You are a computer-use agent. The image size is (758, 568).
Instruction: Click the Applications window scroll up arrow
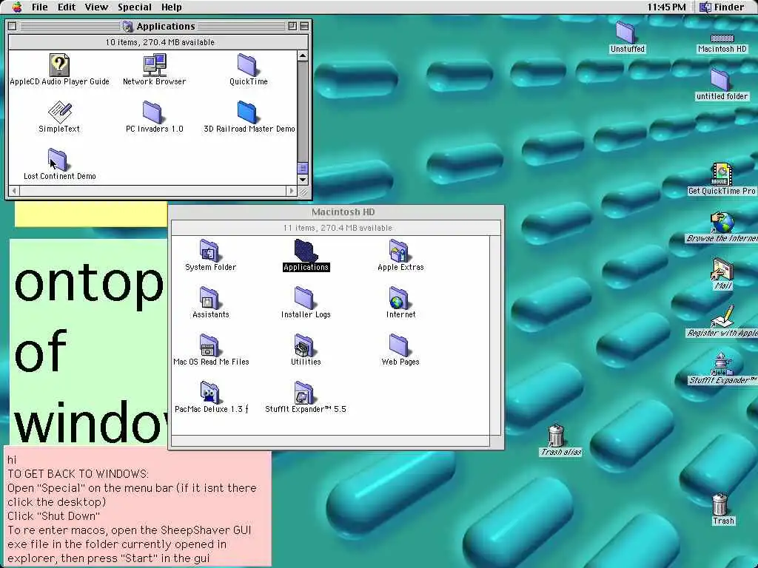coord(303,55)
